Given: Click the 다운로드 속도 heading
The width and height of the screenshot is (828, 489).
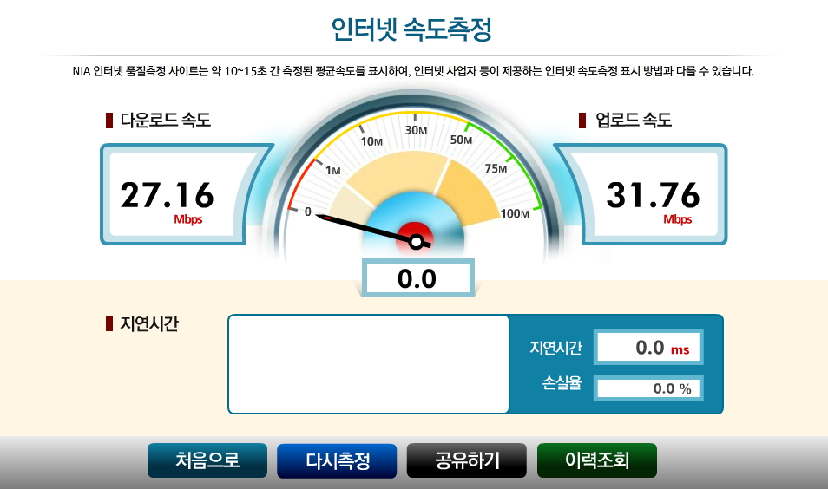Looking at the screenshot, I should point(165,121).
